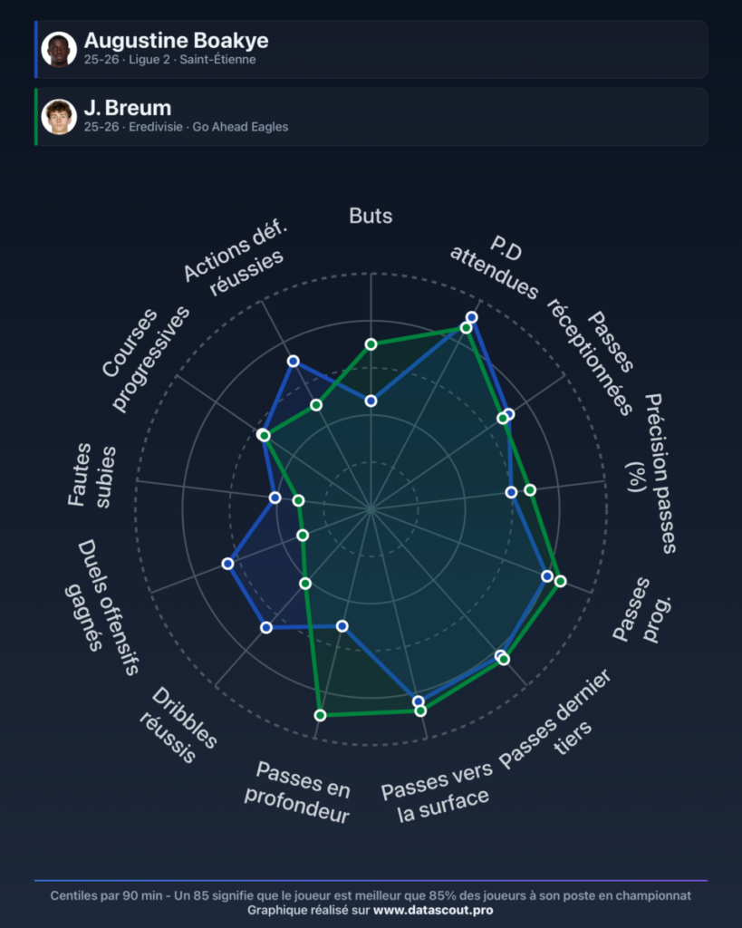Image resolution: width=742 pixels, height=928 pixels.
Task: Click blue point on Duels offensifs gagnés axis
Action: (227, 564)
